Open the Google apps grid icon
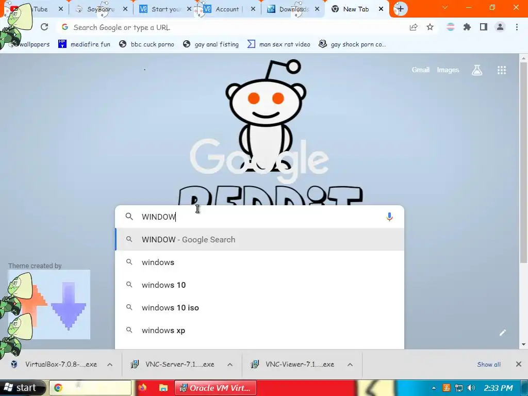Screen dimensions: 528x396 (x=502, y=70)
